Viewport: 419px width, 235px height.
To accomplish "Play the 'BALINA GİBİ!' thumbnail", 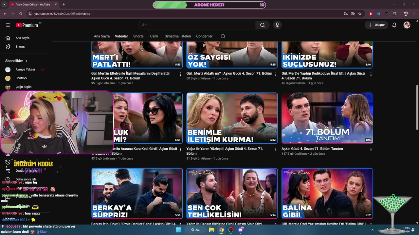I will [327, 193].
